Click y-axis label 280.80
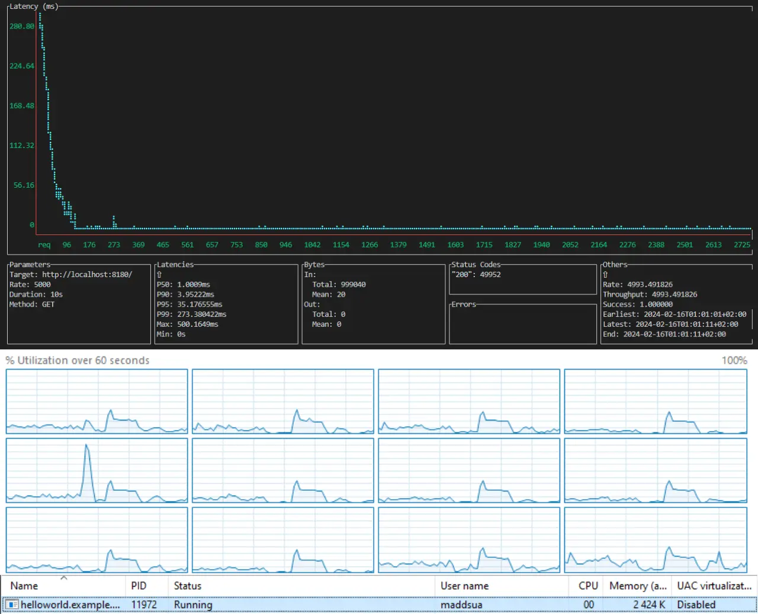The height and width of the screenshot is (614, 758). coord(22,26)
